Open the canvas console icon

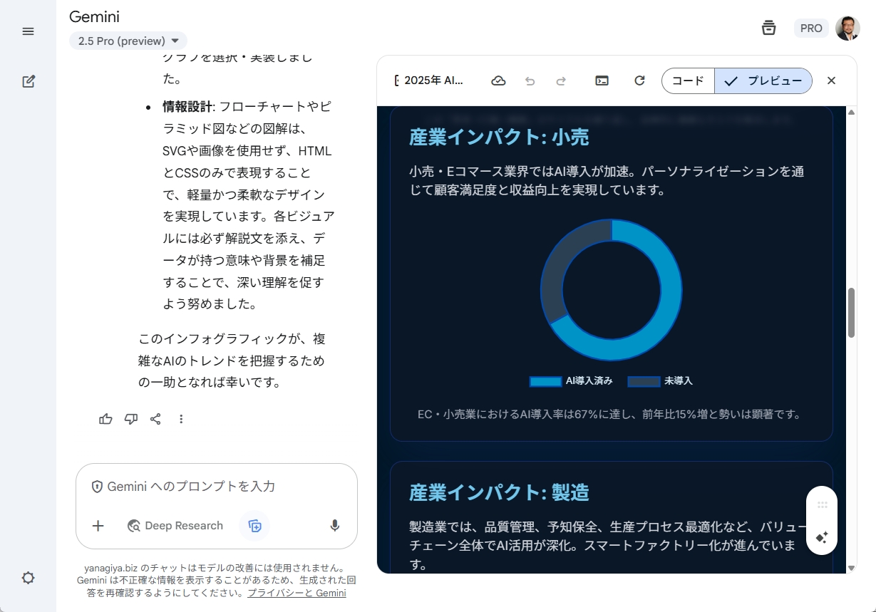601,81
